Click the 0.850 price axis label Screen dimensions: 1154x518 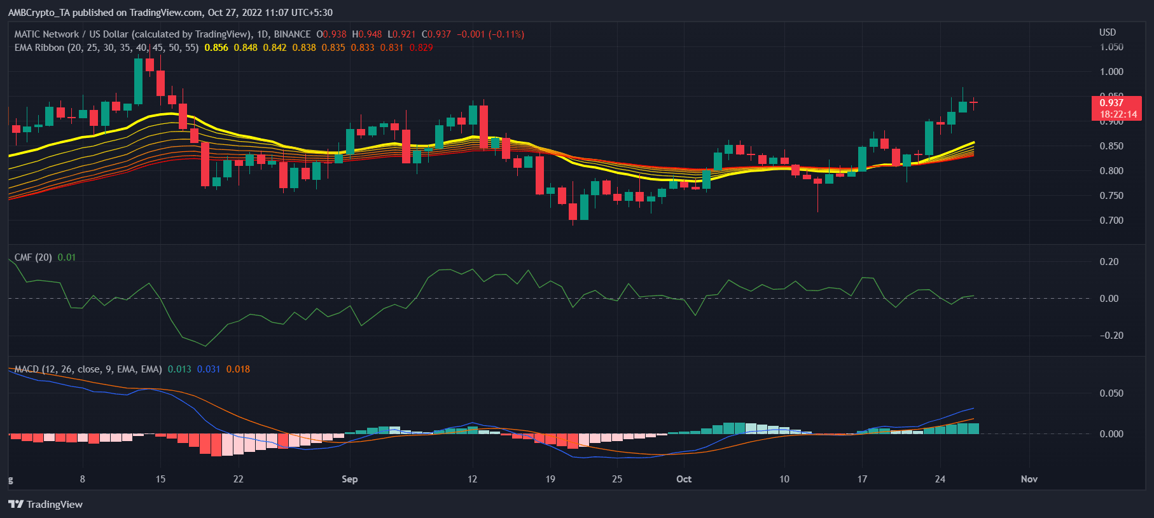click(1111, 146)
